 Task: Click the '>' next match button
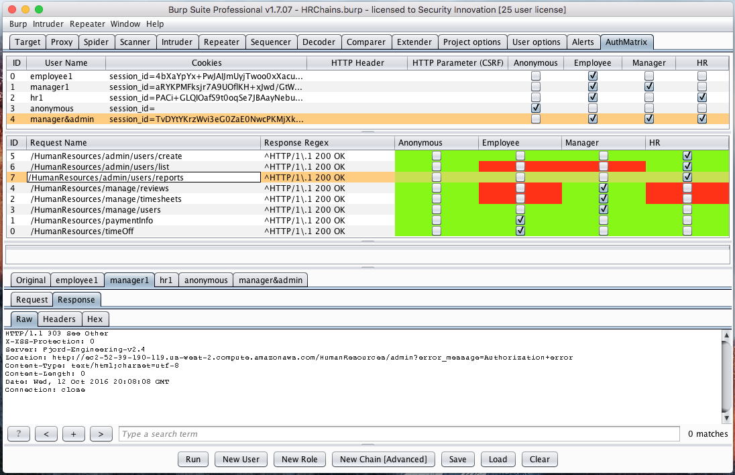click(x=101, y=434)
